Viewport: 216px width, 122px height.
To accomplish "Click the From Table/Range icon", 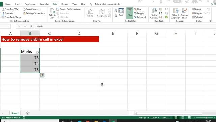I will (x=3, y=17).
